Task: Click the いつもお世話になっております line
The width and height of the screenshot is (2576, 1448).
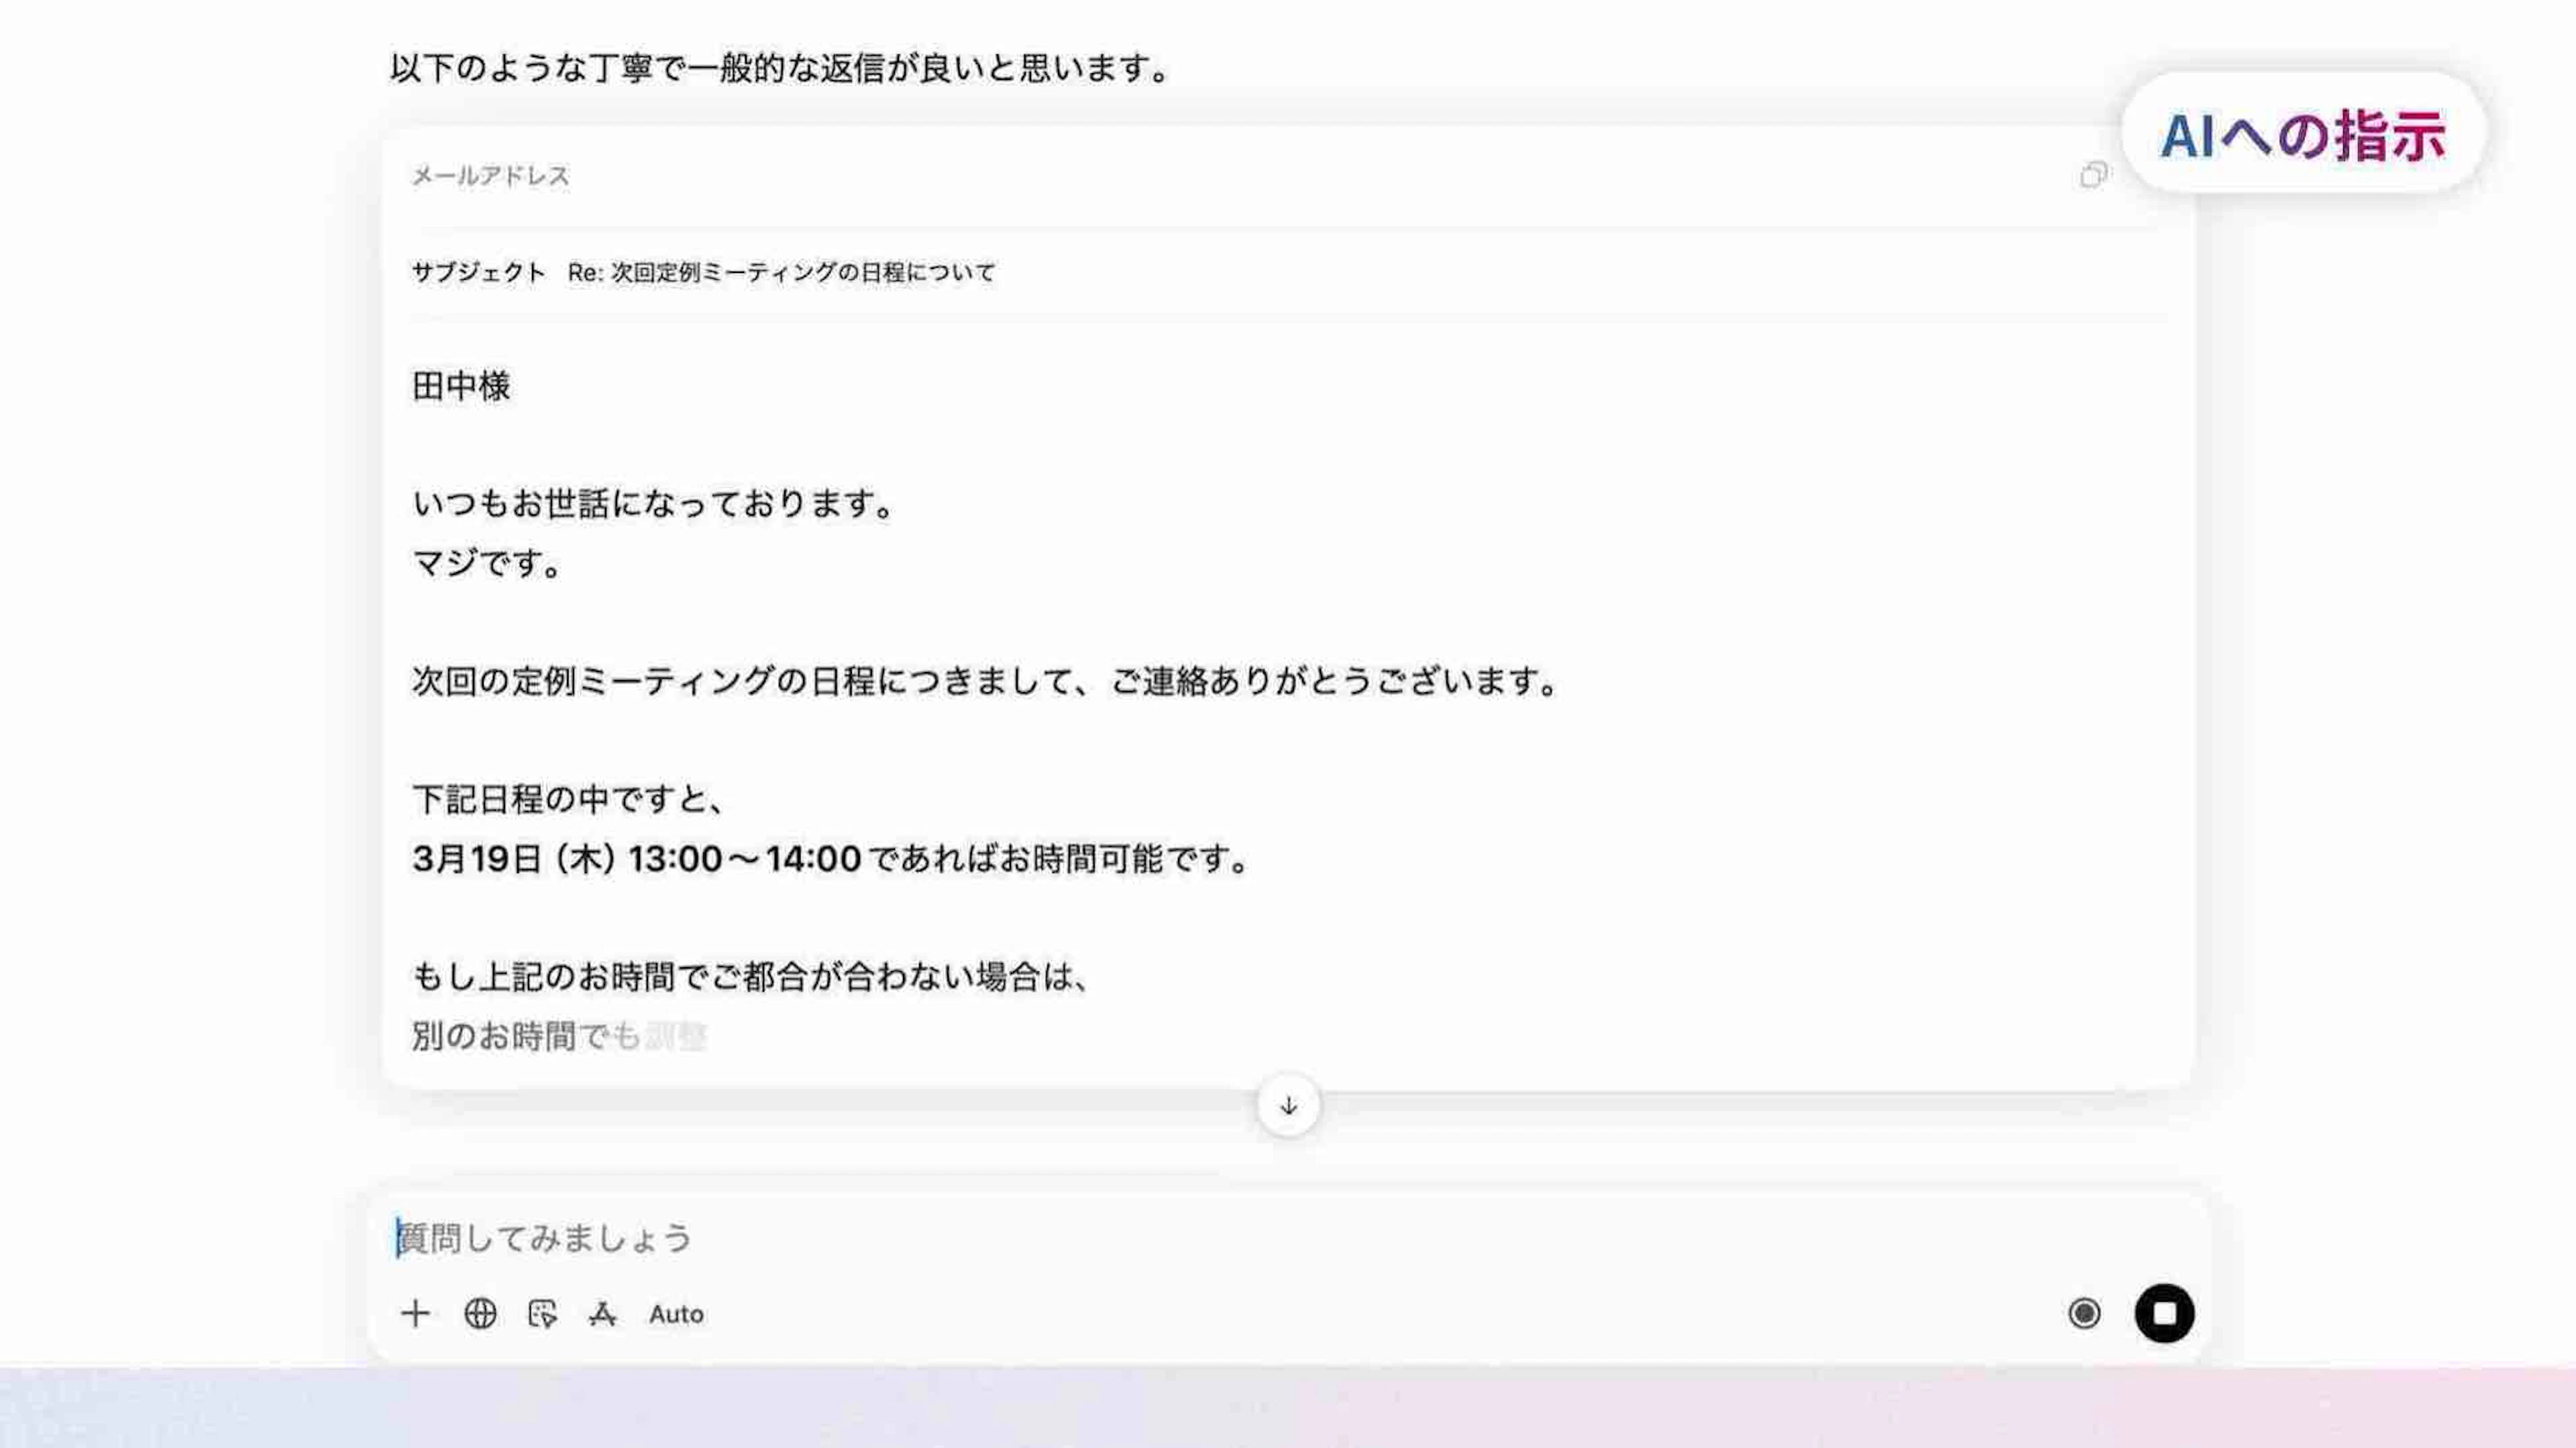Action: click(652, 503)
